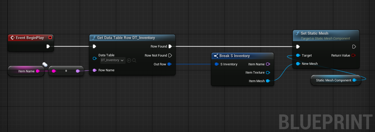Screen dimensions: 375x132
Task: Select the Break S Inventory node title
Action: tap(234, 56)
